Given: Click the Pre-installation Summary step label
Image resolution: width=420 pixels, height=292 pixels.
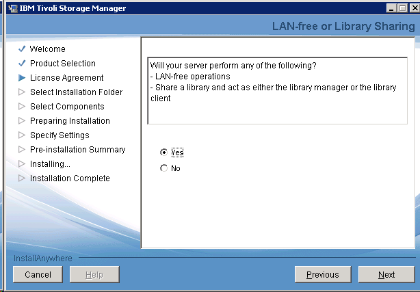Looking at the screenshot, I should [x=77, y=150].
